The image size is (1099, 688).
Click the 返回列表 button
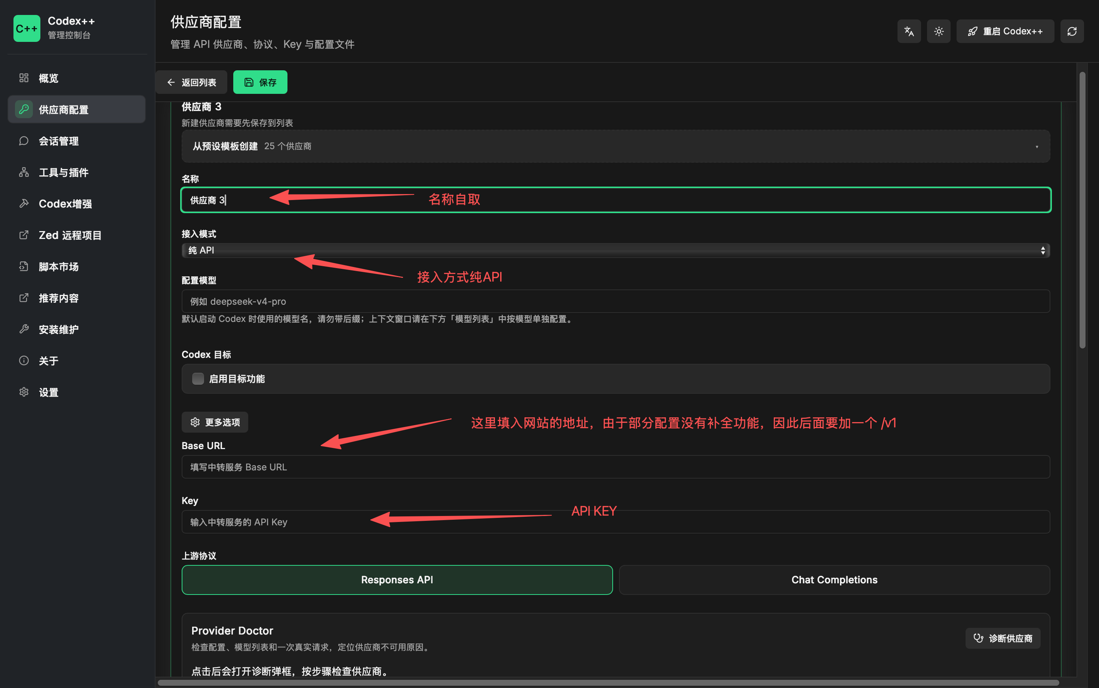click(191, 82)
